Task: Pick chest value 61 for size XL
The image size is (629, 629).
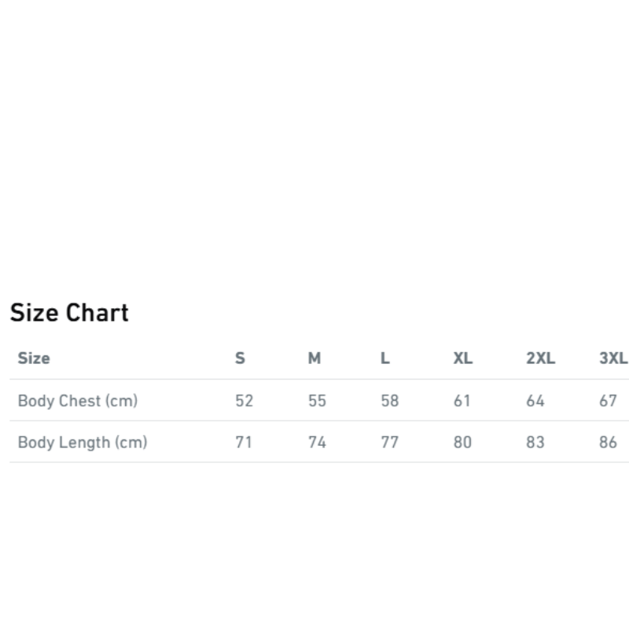Action: 462,401
